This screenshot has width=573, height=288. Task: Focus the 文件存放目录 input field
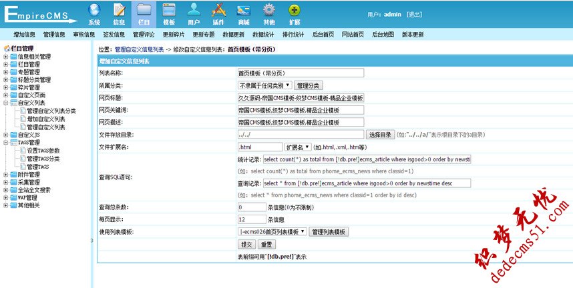coord(301,135)
